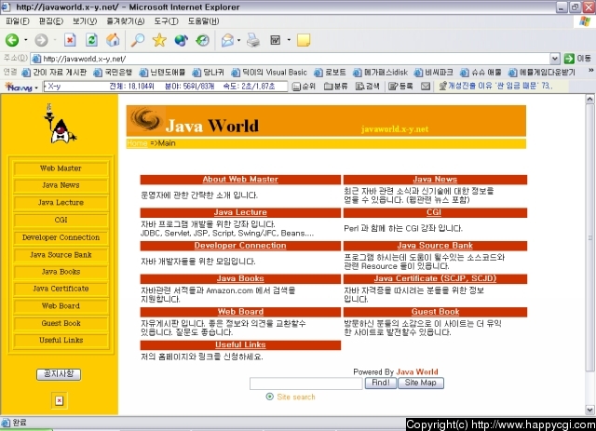Click the green Go arrow icon
Image resolution: width=596 pixels, height=431 pixels.
[x=569, y=59]
